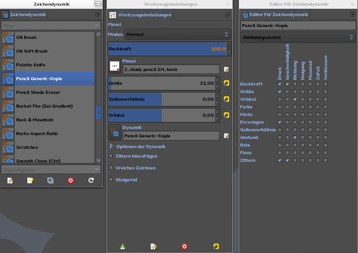Open brush editor icon next to brush name
Screen dimensions: 358x253
point(226,69)
